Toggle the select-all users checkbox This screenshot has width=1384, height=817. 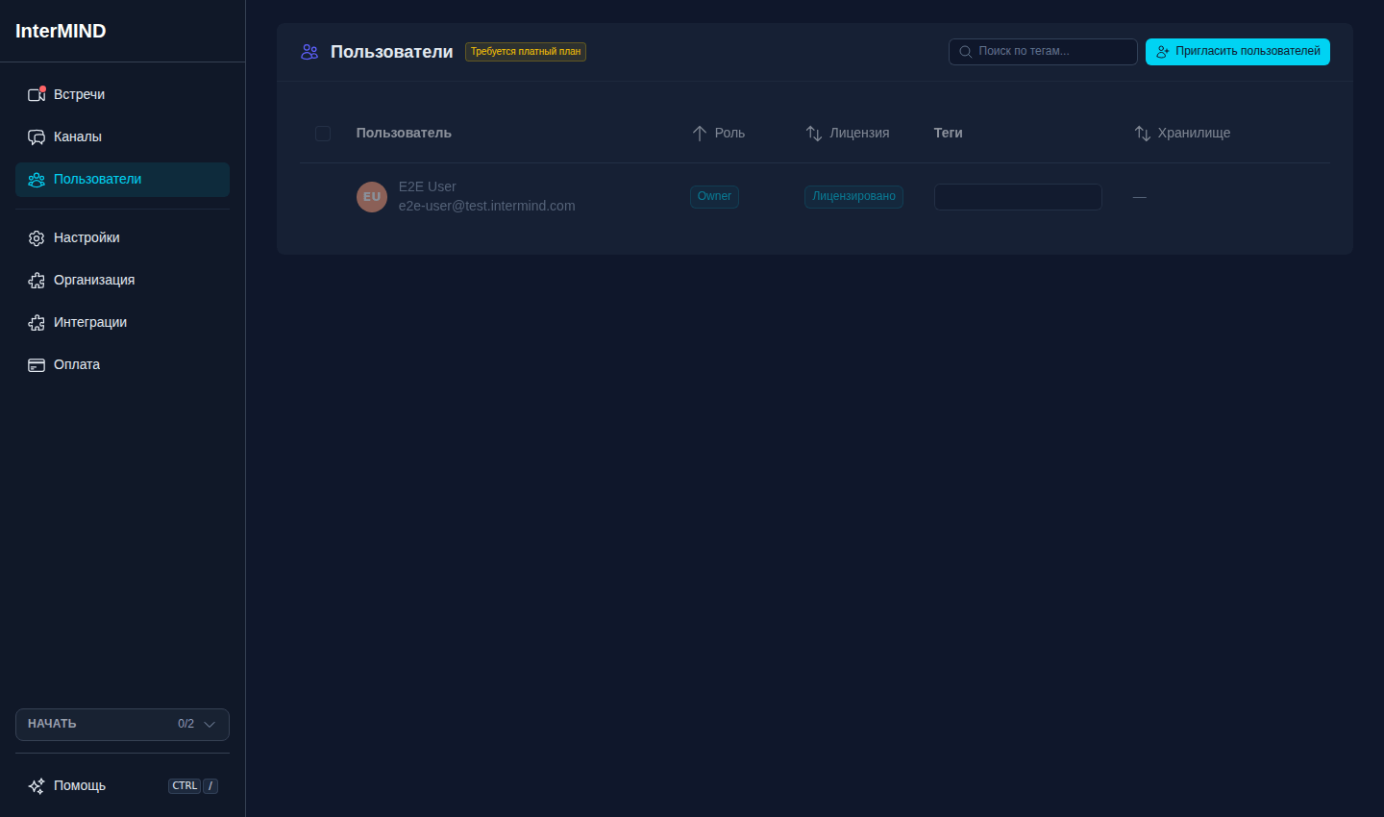[x=323, y=134]
